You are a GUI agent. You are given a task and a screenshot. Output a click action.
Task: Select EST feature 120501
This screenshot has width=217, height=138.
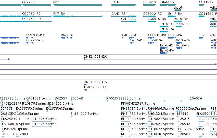point(184,134)
